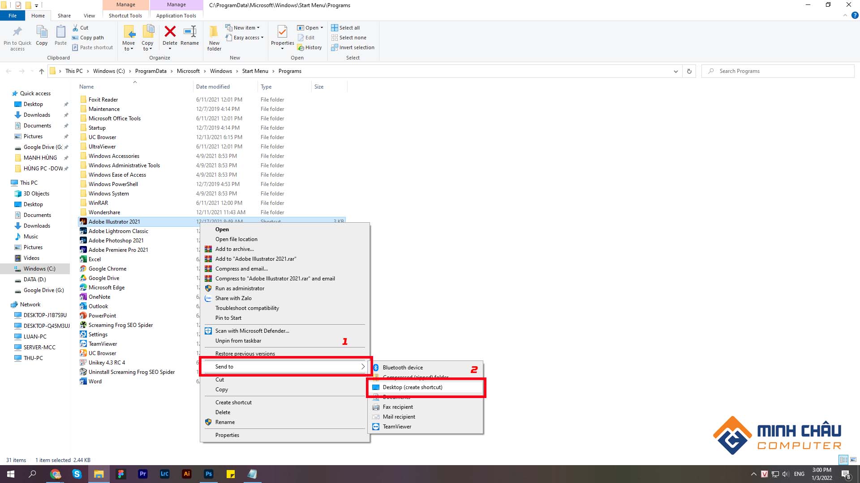Open Premiere Pro from taskbar
This screenshot has width=860, height=483.
[143, 474]
